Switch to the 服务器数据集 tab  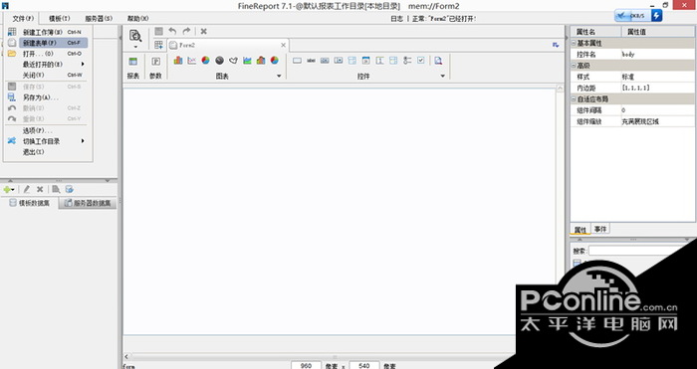(x=88, y=203)
